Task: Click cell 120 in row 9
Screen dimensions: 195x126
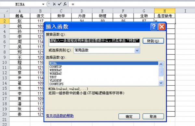Action: tap(37, 57)
